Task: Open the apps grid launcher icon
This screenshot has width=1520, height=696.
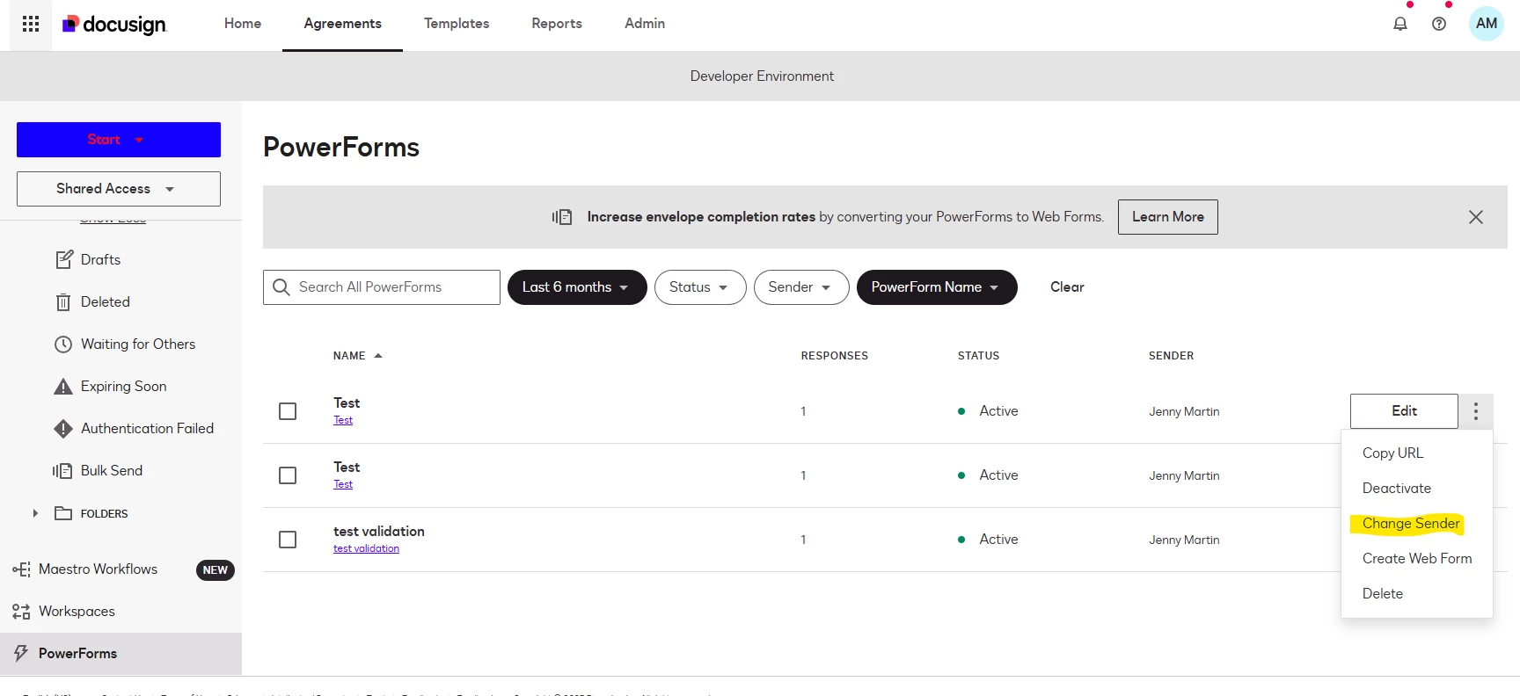Action: point(31,24)
